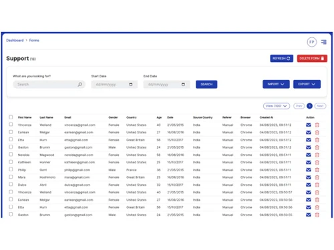Trash icon for Etta created at 09:50:56

coord(317,207)
